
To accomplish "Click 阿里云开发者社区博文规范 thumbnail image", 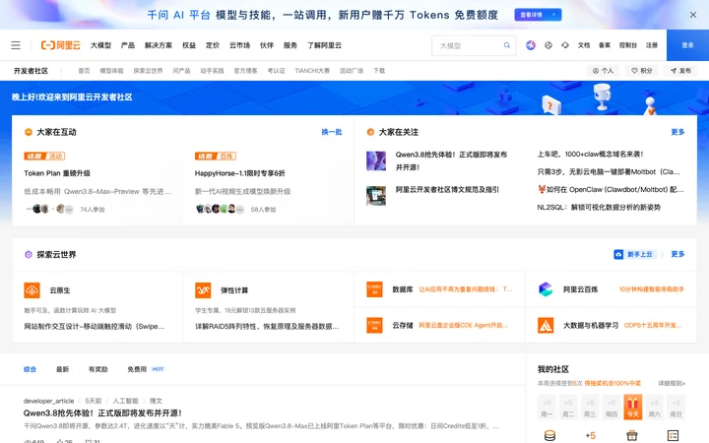I will [x=376, y=196].
